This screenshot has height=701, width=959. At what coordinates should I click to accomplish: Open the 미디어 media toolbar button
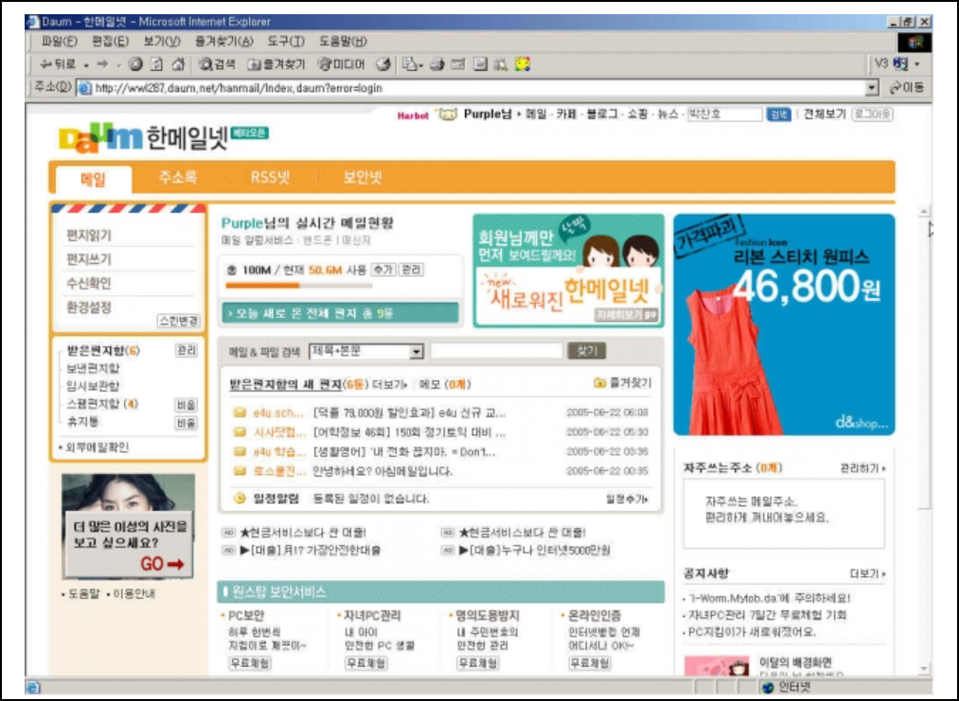coord(342,64)
